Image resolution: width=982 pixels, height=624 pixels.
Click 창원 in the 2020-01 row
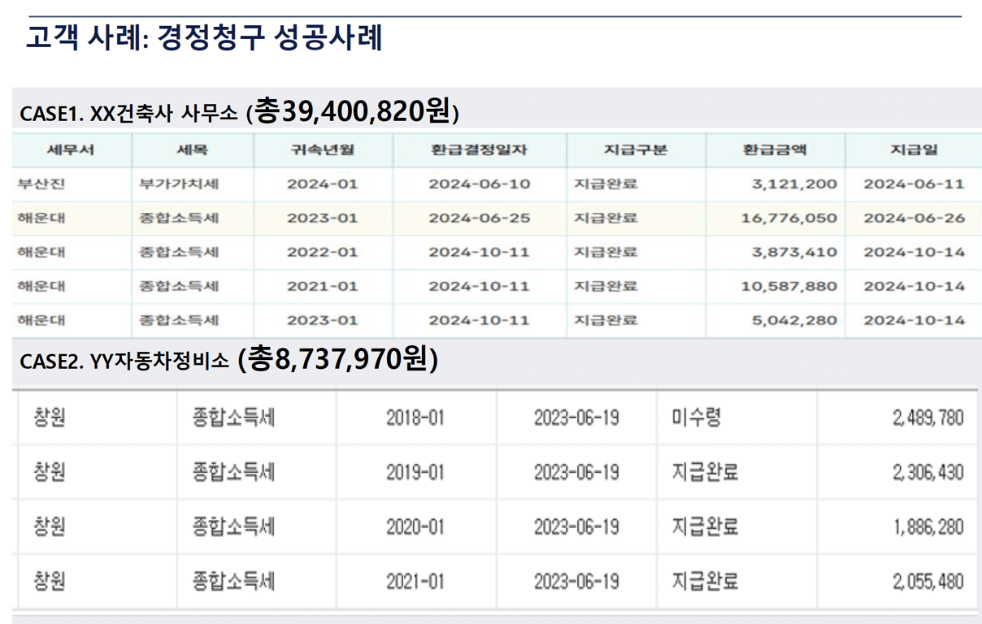[x=50, y=527]
